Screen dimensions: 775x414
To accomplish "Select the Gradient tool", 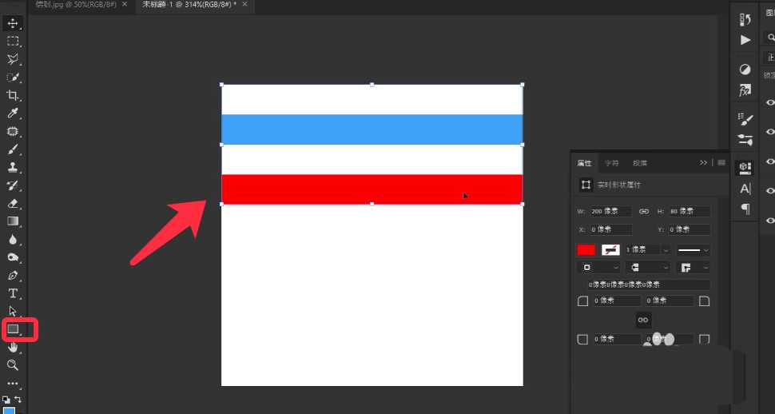I will 13,221.
